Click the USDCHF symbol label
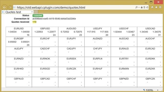Screen dimensions: 164x92 tap(124, 28)
